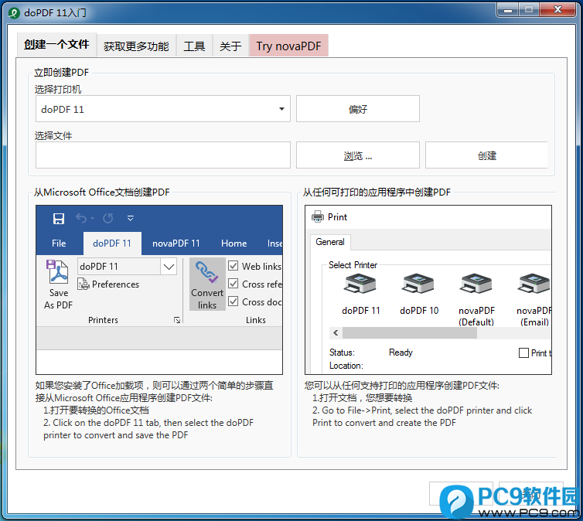This screenshot has height=521, width=583.
Task: Click the 浏览 ... button
Action: click(x=357, y=155)
